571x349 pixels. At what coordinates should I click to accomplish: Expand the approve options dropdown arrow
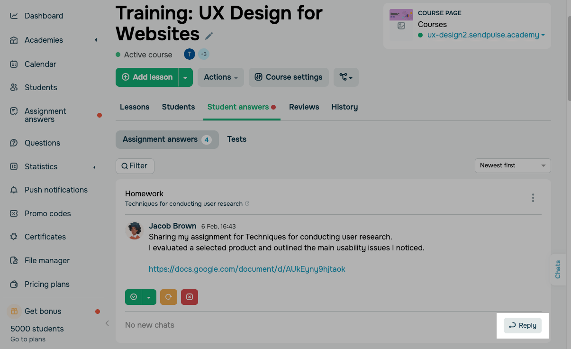[x=149, y=297]
